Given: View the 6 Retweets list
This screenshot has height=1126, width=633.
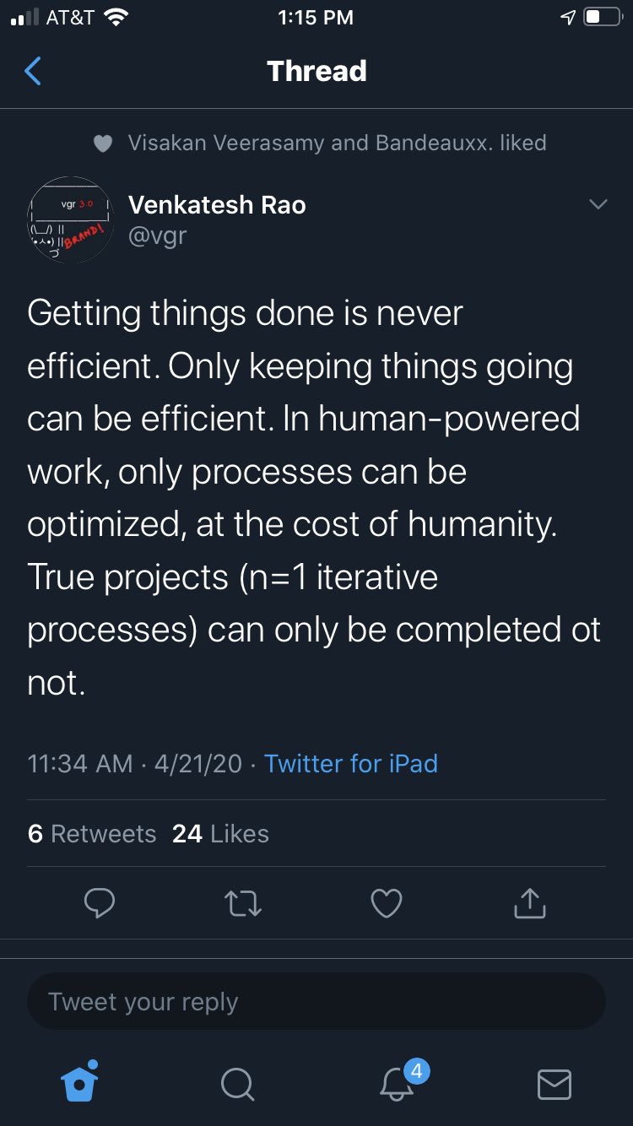Looking at the screenshot, I should (92, 834).
